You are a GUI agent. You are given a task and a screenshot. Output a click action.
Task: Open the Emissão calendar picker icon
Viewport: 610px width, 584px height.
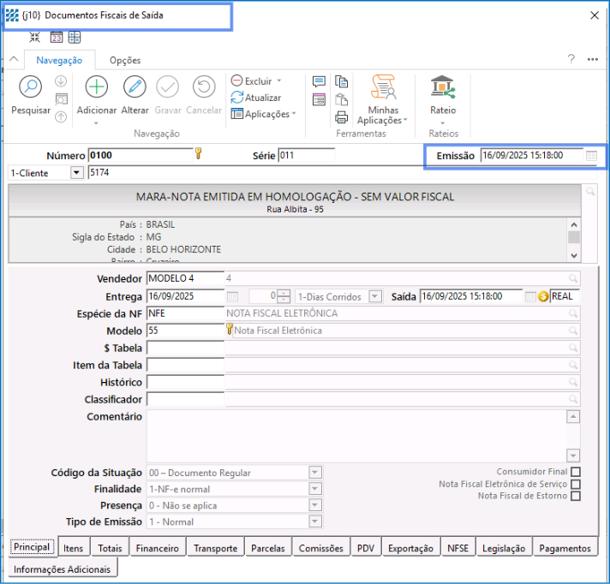591,156
